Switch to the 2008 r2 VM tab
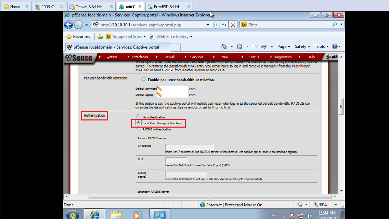The image size is (389, 219). pos(49,7)
